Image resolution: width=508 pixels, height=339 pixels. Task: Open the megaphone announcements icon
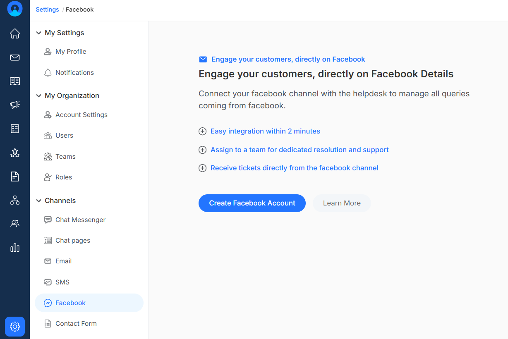click(15, 105)
